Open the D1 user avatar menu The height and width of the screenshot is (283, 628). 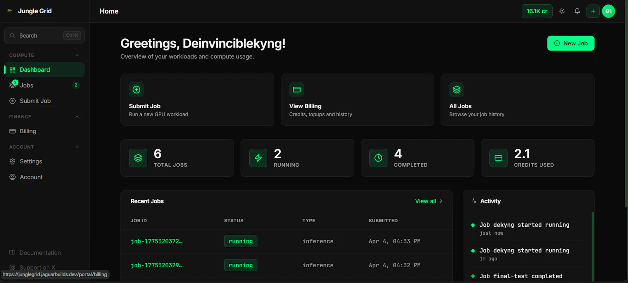pyautogui.click(x=608, y=11)
